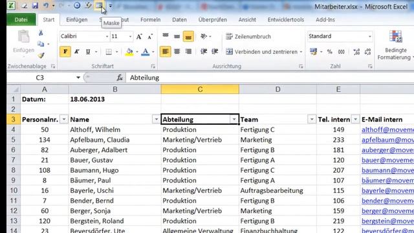Open althoff@ email link
Viewport: 414px width, 233px height.
(387, 129)
